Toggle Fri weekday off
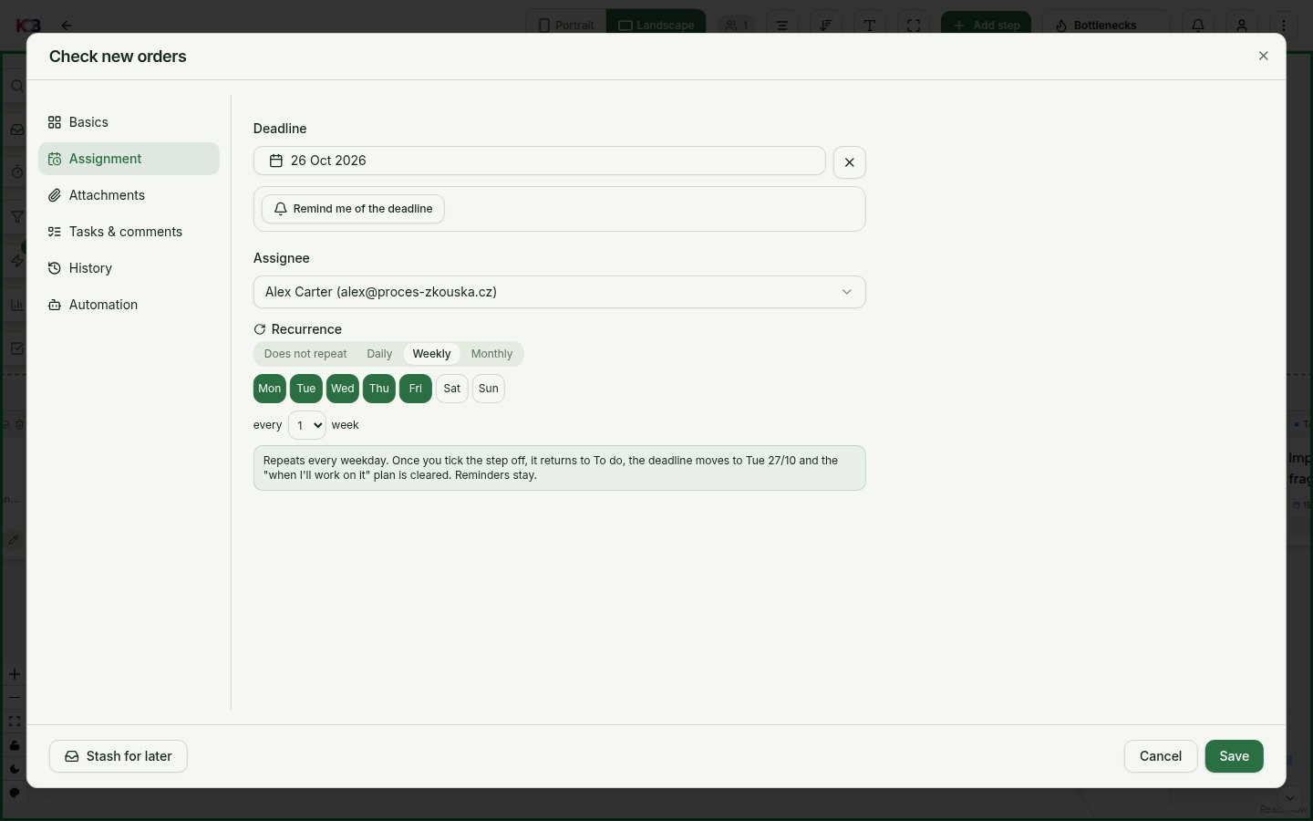Image resolution: width=1313 pixels, height=821 pixels. click(416, 389)
